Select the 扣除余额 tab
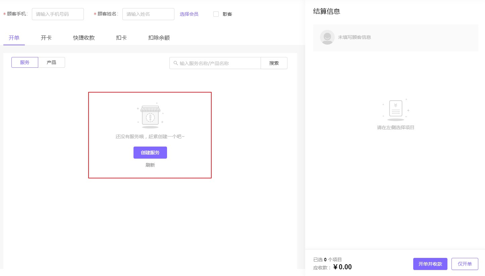The height and width of the screenshot is (276, 485). (x=159, y=38)
